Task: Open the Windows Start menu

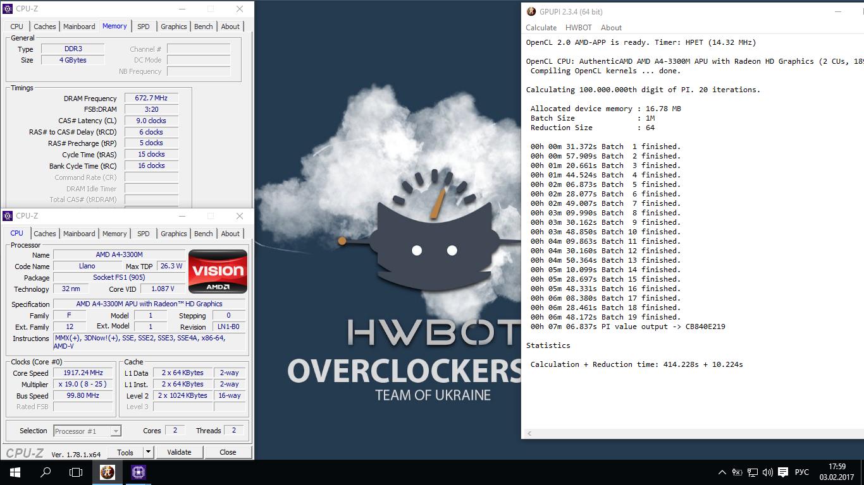Action: click(15, 472)
